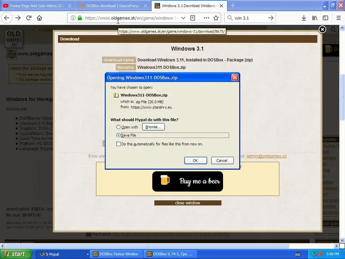Open the hamburger application menu

click(339, 18)
